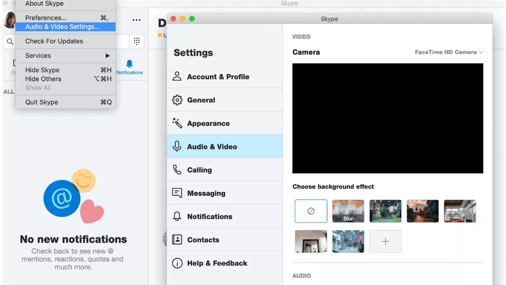Open Preferences from the Skype menu

click(65, 18)
